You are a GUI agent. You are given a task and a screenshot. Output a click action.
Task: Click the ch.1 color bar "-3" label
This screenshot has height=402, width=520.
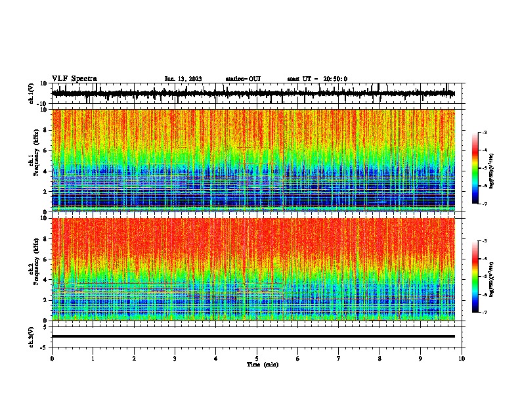[x=485, y=132]
